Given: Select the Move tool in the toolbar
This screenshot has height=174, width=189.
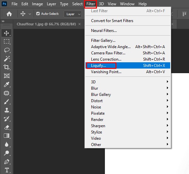Looking at the screenshot, I should [7, 33].
